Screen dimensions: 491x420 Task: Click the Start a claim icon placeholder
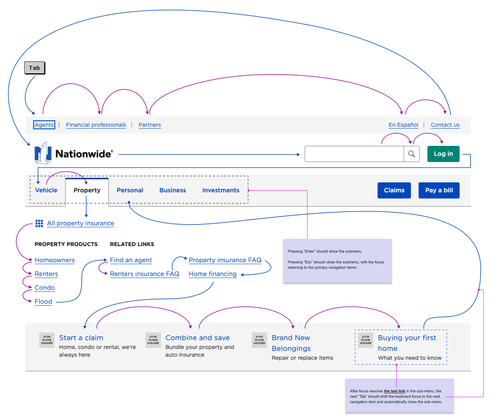(x=47, y=340)
